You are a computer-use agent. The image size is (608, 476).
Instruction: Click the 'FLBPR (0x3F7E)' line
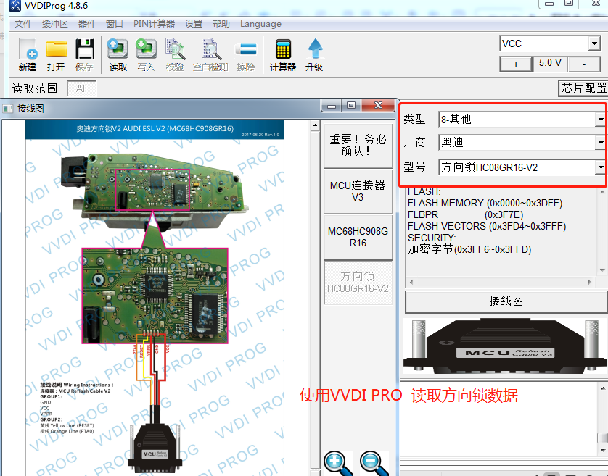coord(465,215)
